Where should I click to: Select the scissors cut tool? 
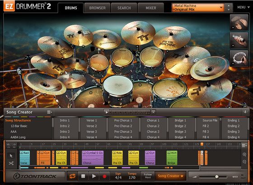(x=11, y=163)
